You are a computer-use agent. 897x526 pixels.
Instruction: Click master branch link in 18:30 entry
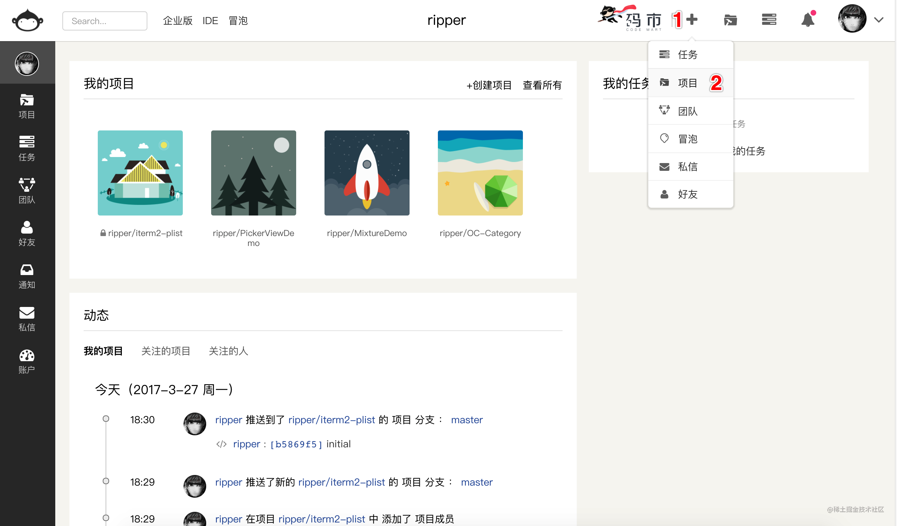click(x=467, y=420)
